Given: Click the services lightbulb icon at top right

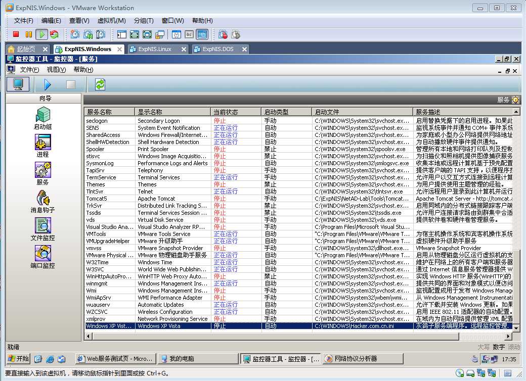Looking at the screenshot, I should 515,100.
